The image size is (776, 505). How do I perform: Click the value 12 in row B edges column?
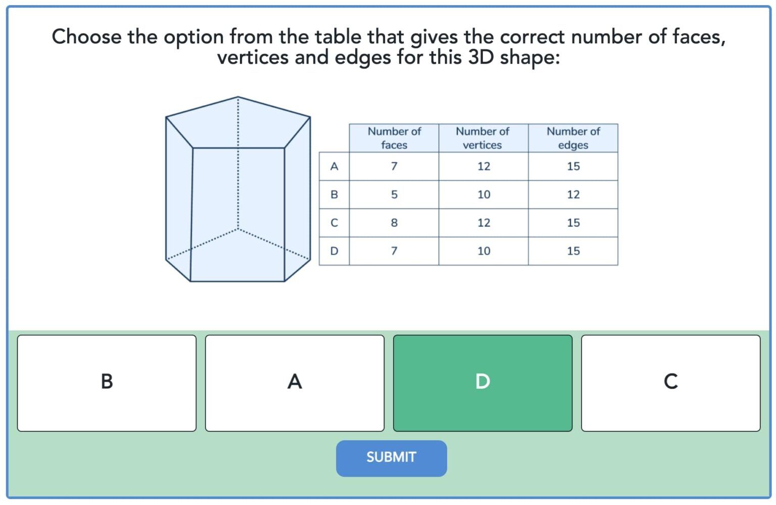(573, 195)
